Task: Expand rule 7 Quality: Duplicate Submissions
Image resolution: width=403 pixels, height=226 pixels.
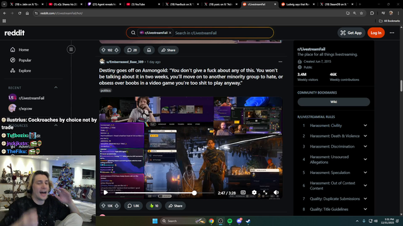Action: click(x=365, y=199)
